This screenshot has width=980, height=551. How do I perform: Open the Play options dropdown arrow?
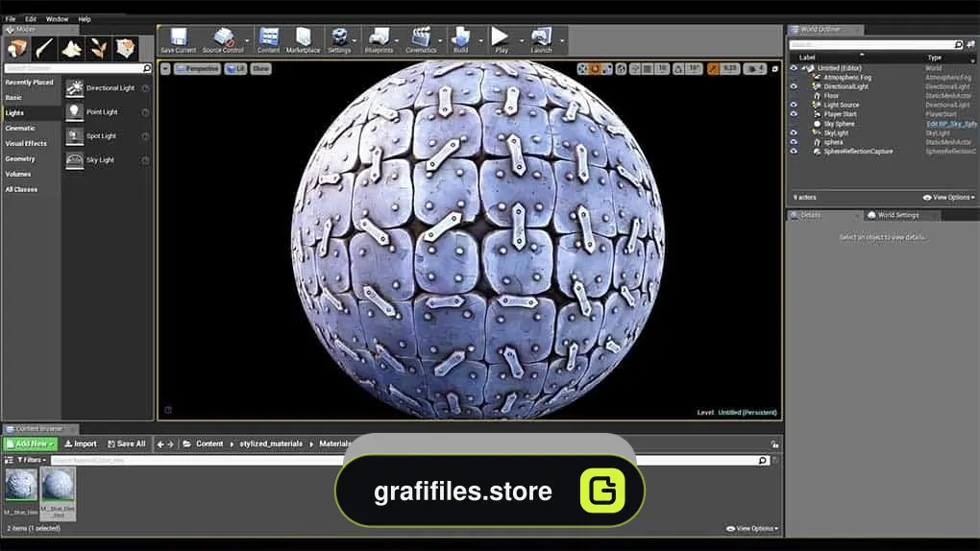tap(522, 41)
